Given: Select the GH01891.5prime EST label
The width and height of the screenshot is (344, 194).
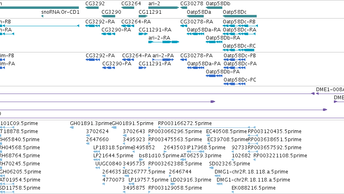Looking at the screenshot, I should pos(133,123).
